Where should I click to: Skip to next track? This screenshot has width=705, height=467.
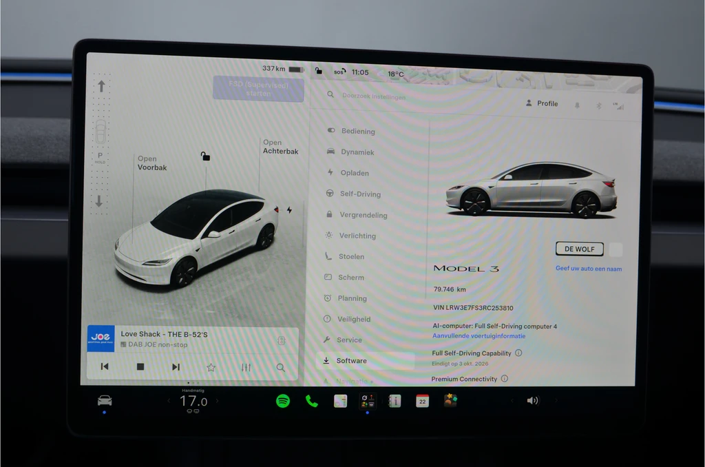pos(176,367)
